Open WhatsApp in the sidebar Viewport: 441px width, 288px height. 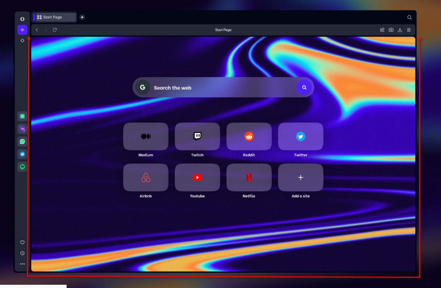coord(22,142)
